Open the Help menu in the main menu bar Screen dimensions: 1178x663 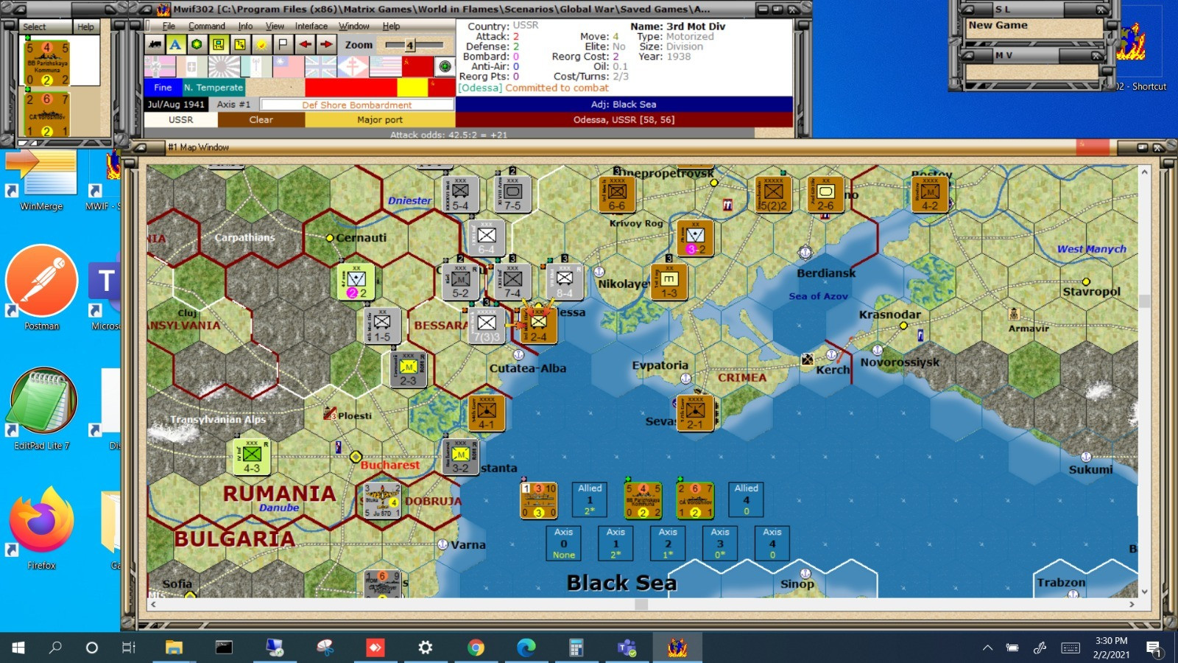(391, 26)
